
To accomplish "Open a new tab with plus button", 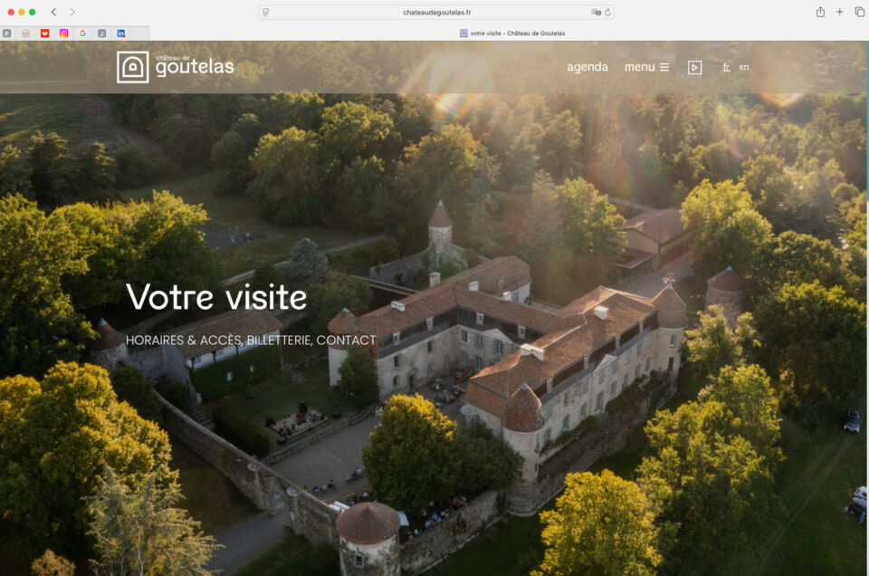I will [x=840, y=12].
